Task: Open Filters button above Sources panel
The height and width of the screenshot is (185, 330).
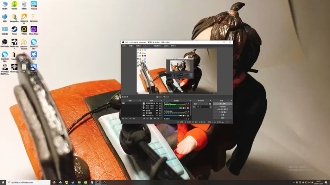Action: click(x=166, y=97)
